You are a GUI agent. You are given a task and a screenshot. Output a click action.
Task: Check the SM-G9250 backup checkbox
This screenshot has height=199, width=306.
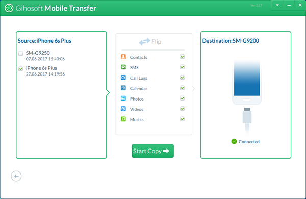tap(21, 53)
